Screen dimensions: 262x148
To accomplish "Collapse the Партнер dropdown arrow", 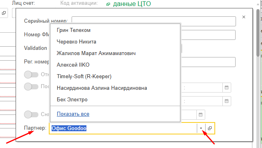I will pyautogui.click(x=201, y=128).
